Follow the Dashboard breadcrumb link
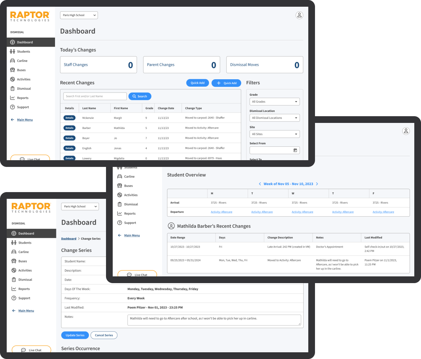This screenshot has height=359, width=421. tap(69, 239)
